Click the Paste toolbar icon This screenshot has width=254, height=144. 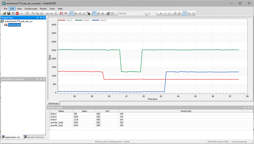(37, 13)
